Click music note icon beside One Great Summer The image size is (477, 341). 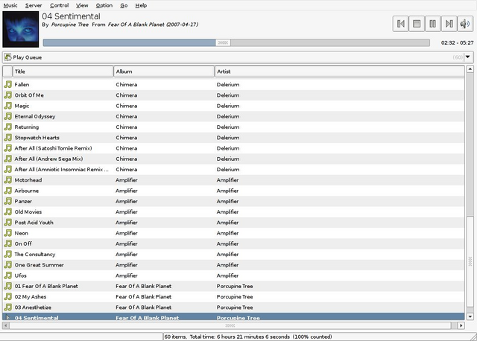click(x=8, y=265)
